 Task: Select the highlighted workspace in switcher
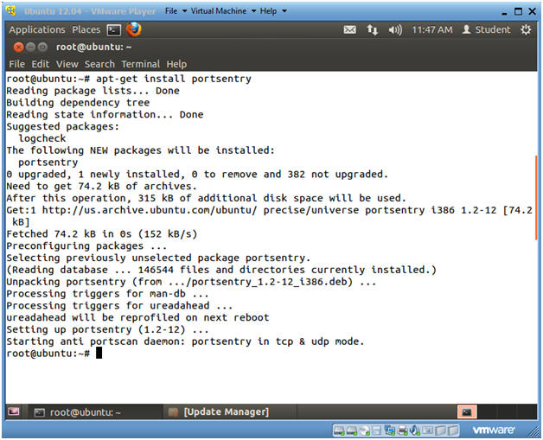tap(467, 412)
